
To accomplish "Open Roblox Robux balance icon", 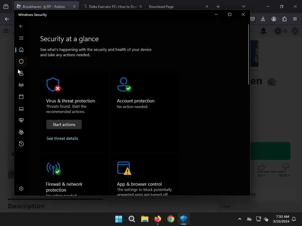I will (278, 31).
